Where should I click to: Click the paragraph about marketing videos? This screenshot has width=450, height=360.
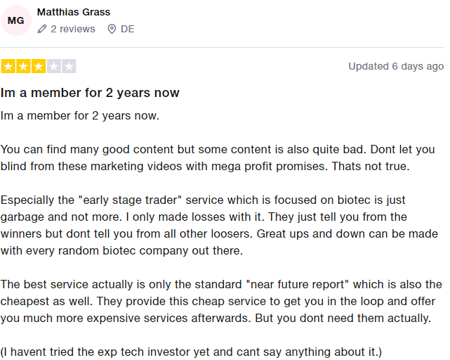coord(218,158)
